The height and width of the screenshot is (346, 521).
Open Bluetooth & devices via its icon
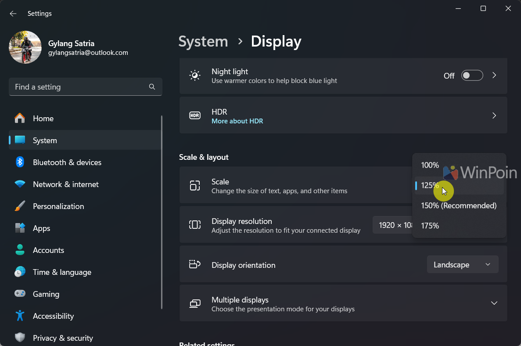coord(20,162)
